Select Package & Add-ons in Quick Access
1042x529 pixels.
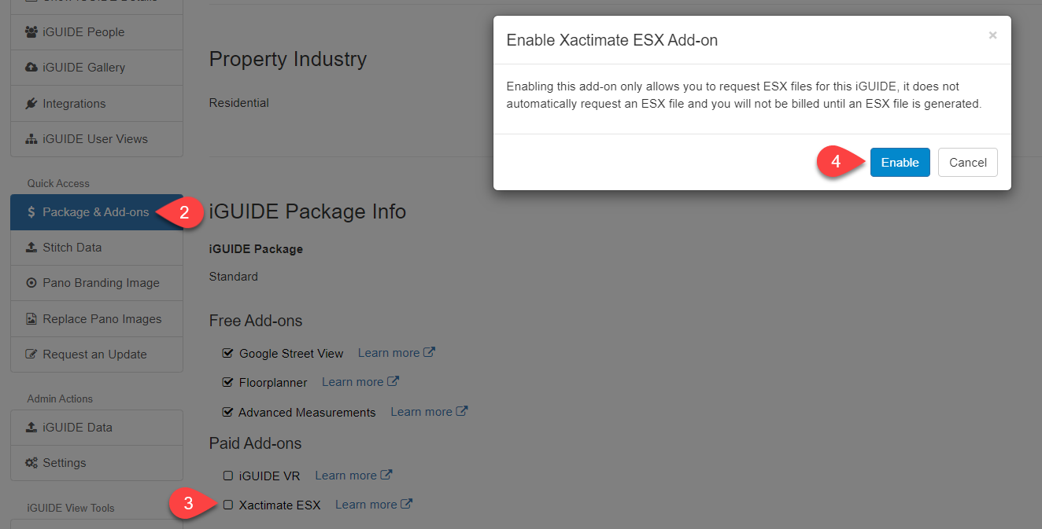tap(97, 212)
